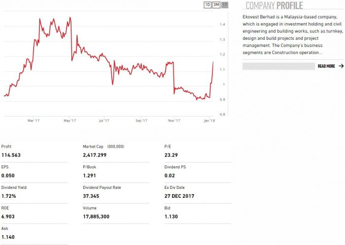The image size is (345, 245).
Task: Click the Jul '17 axis label
Action: point(103,120)
